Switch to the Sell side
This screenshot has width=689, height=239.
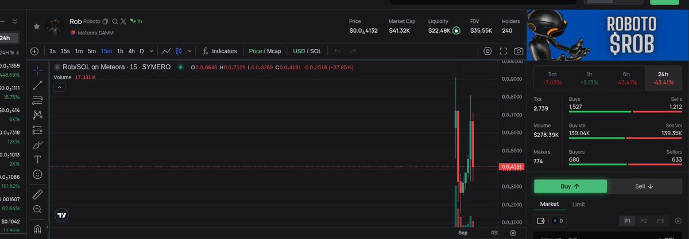pos(644,186)
